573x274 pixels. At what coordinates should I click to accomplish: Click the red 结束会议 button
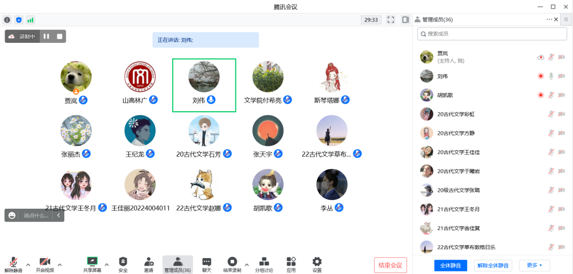(390, 265)
